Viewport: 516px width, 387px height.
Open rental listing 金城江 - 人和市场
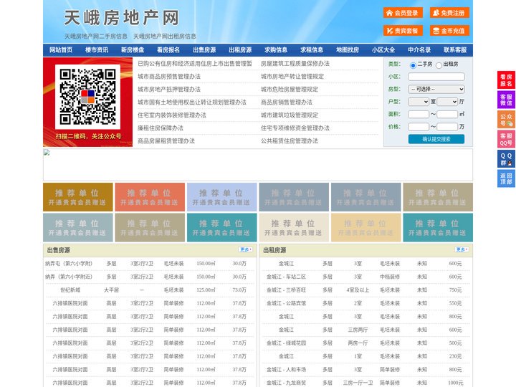tap(286, 370)
